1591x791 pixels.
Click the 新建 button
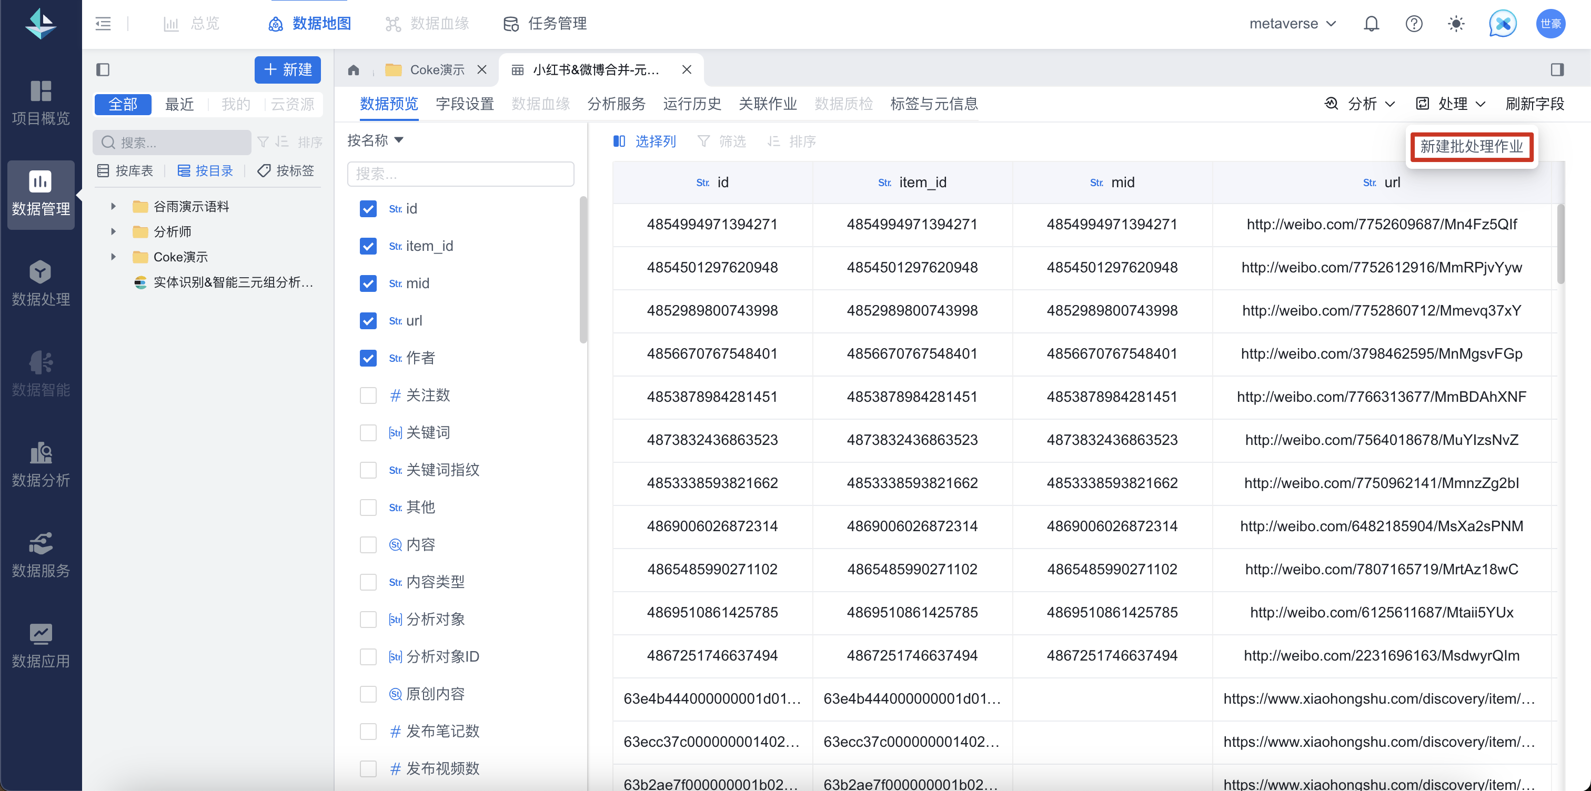pyautogui.click(x=288, y=70)
